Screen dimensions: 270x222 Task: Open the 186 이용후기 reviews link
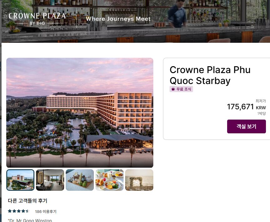click(x=46, y=211)
